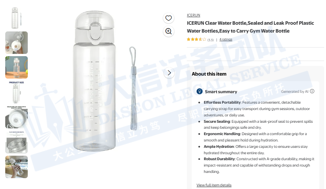Select third thumbnail with bottle on table

click(x=17, y=67)
